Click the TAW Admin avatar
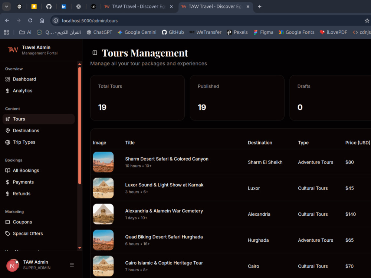The width and height of the screenshot is (371, 278). click(x=13, y=265)
